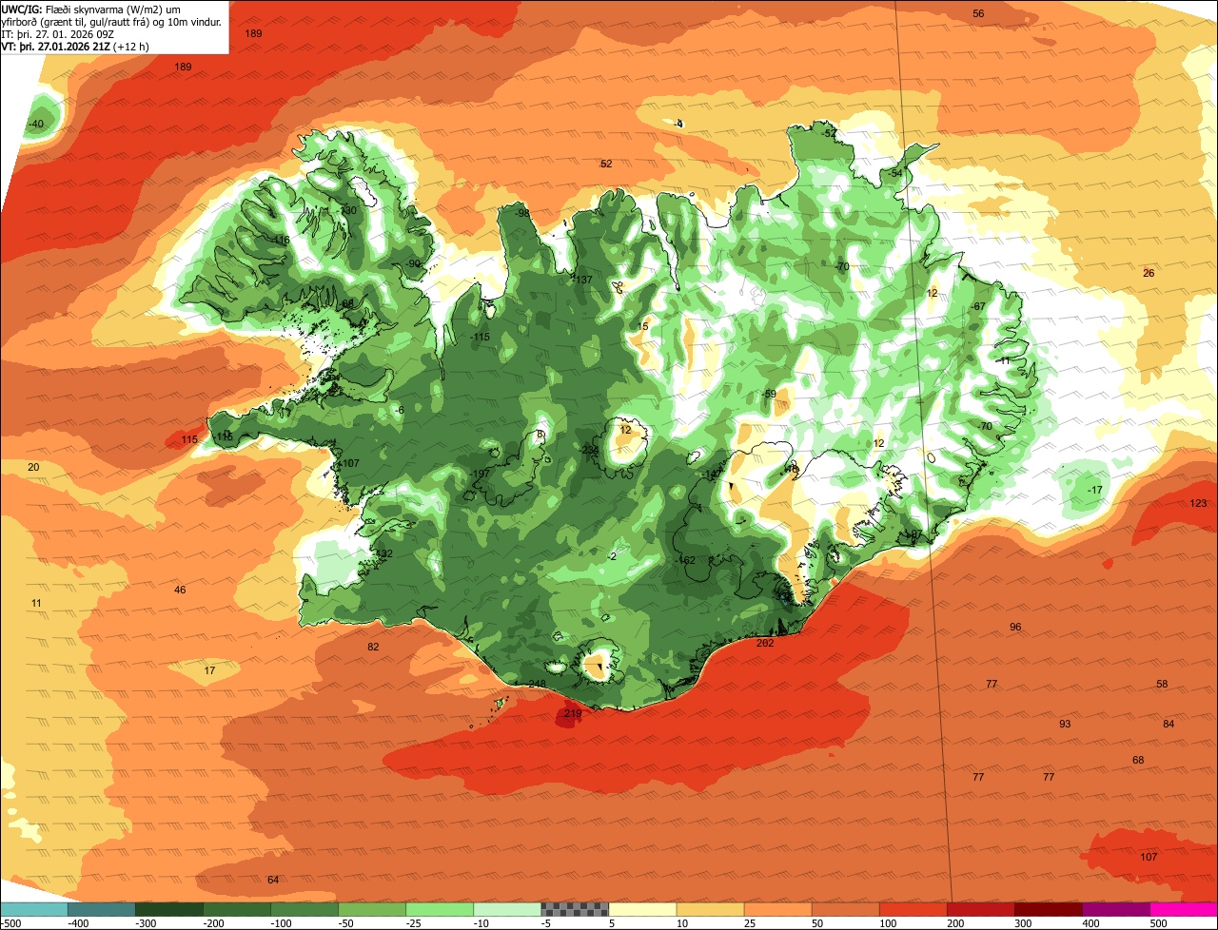Select the magenta legend swatch above 500

(1184, 910)
